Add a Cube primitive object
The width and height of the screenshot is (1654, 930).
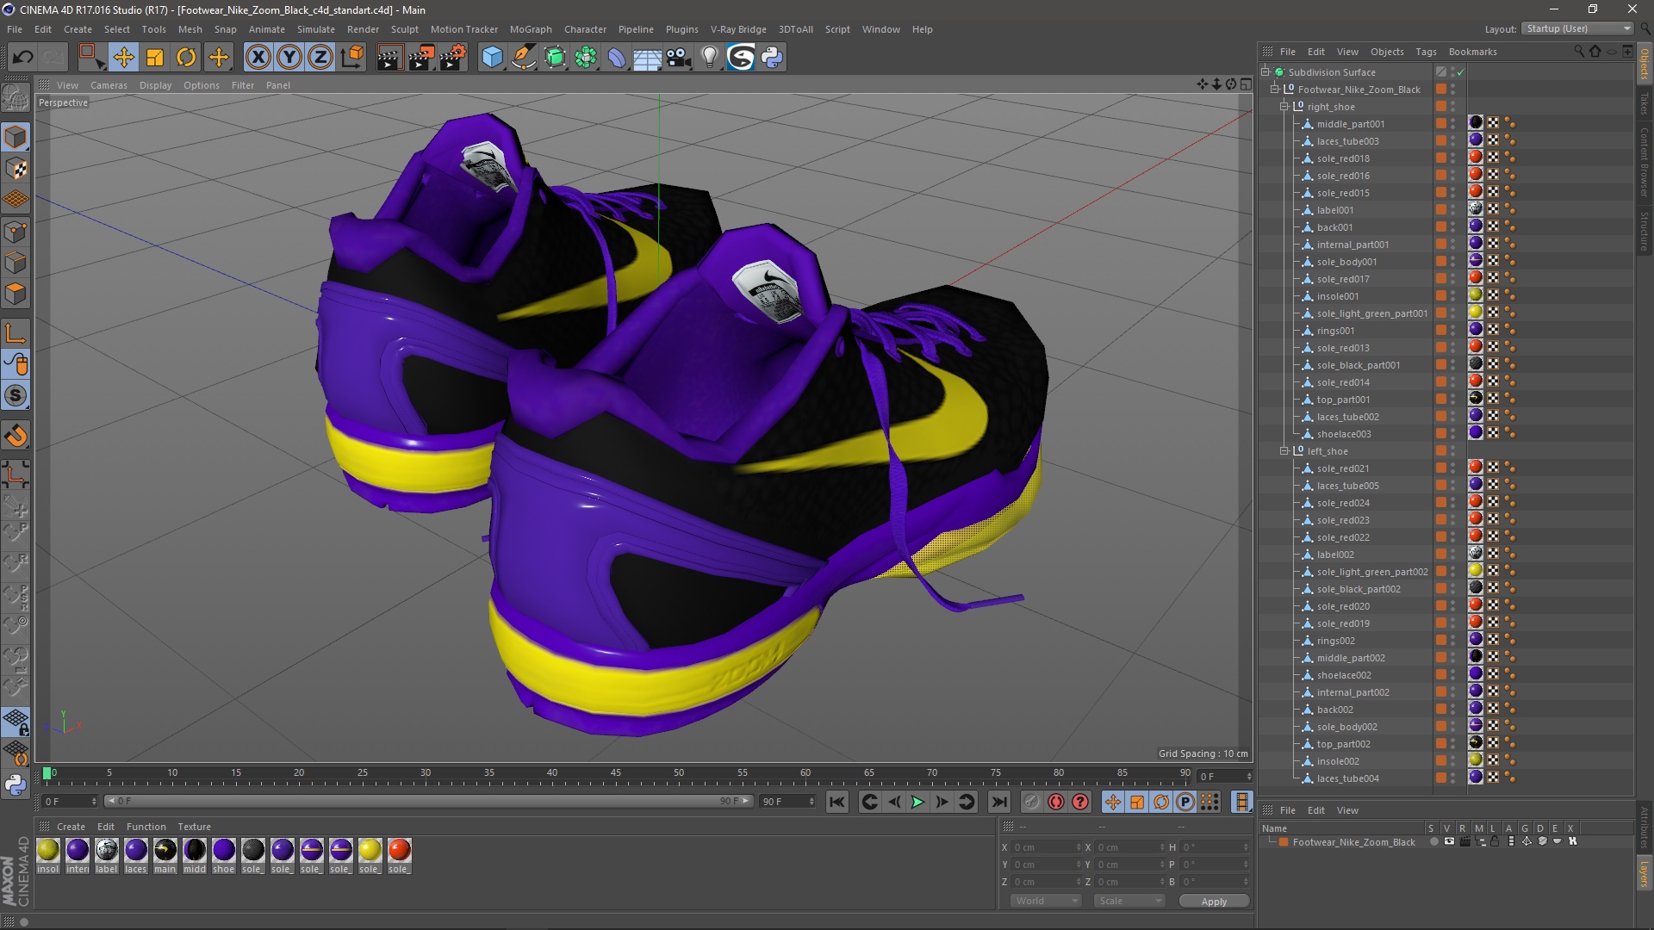pos(492,58)
